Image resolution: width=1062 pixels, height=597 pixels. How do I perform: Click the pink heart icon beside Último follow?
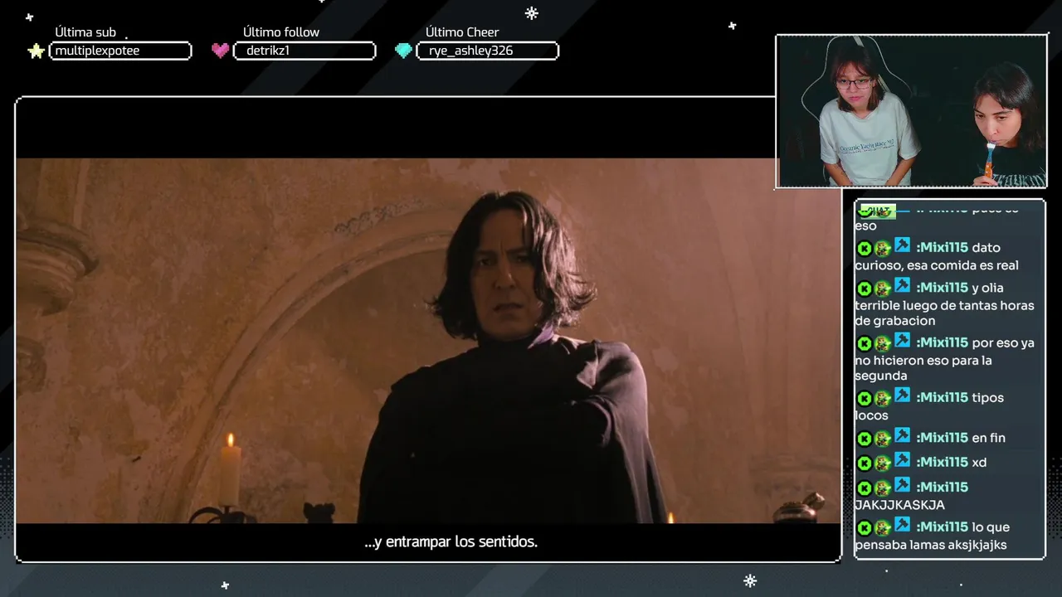click(x=220, y=51)
